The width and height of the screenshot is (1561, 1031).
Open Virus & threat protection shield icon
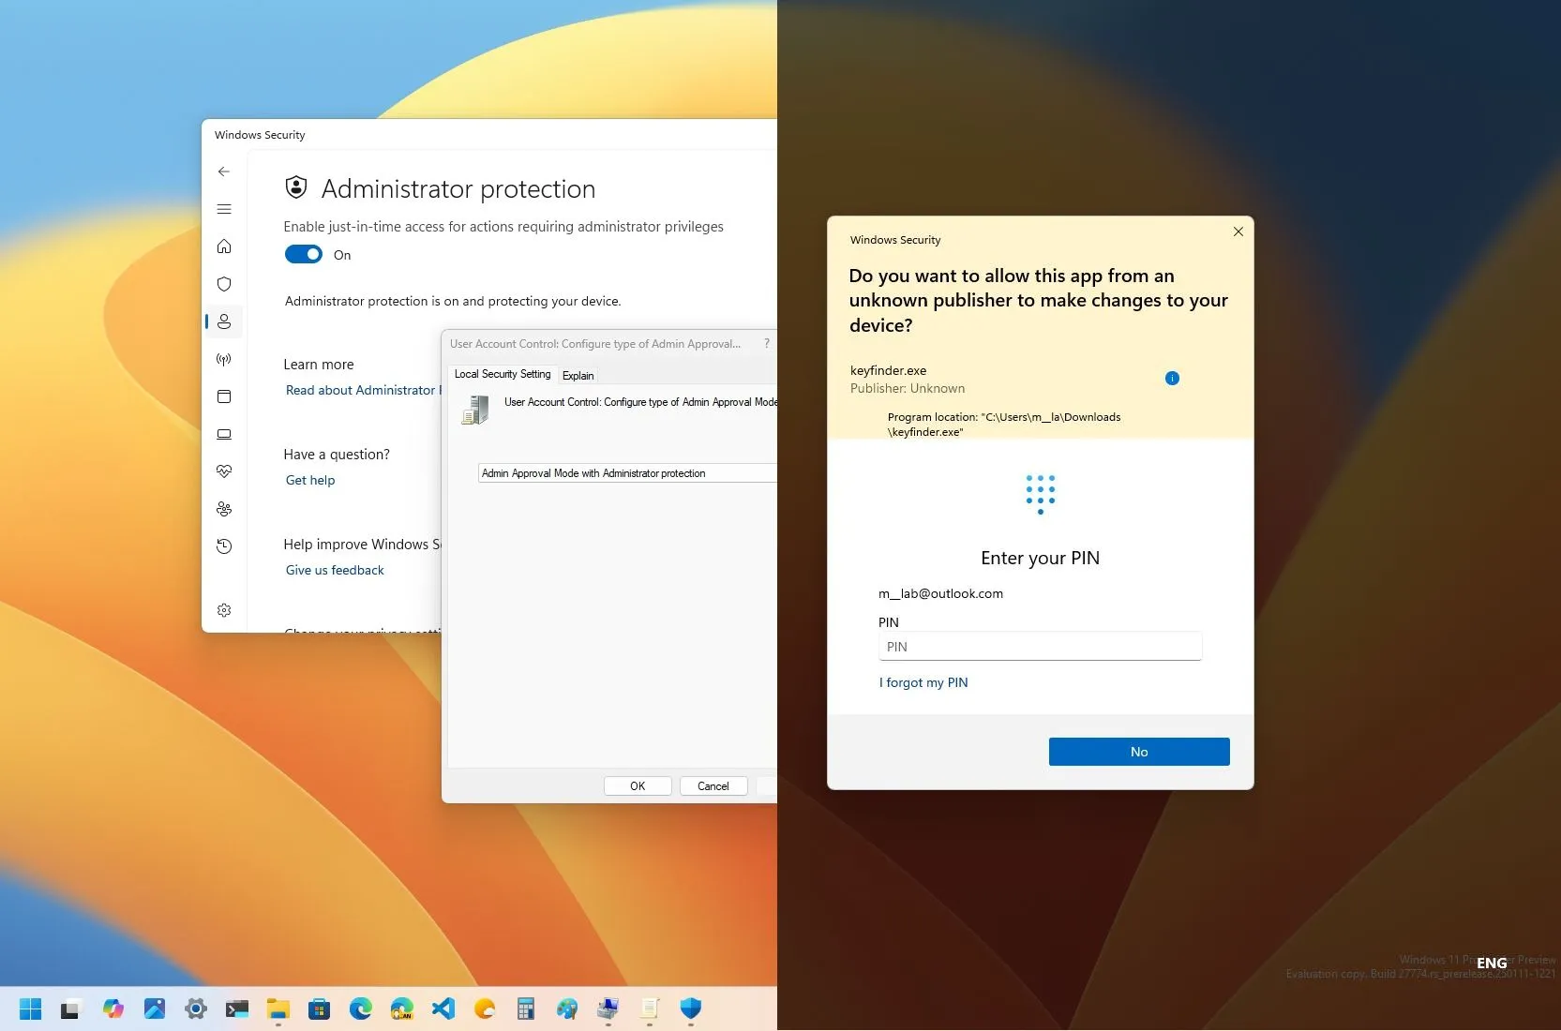click(223, 284)
